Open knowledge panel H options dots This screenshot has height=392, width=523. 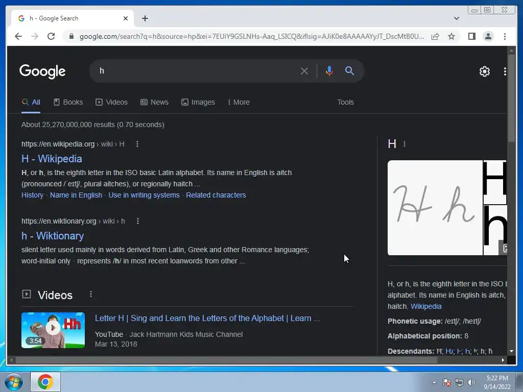point(405,144)
